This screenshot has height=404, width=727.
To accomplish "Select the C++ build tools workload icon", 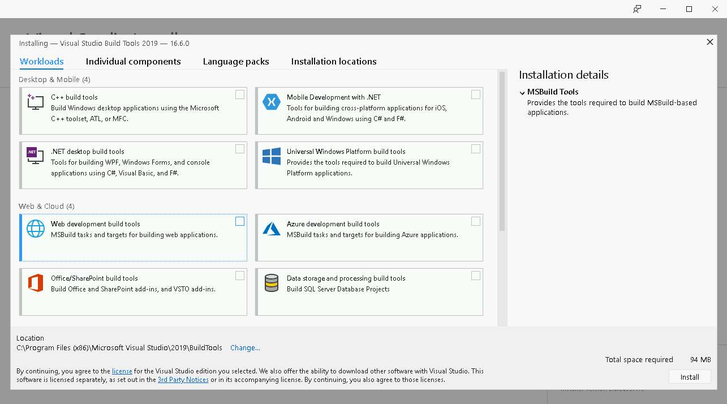I will pos(35,102).
